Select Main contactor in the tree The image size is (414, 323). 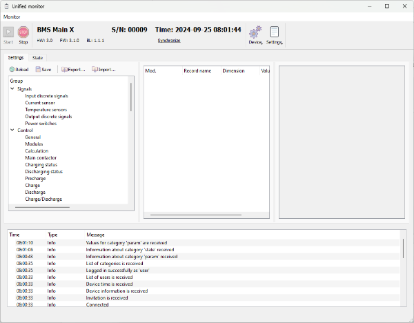pos(41,157)
